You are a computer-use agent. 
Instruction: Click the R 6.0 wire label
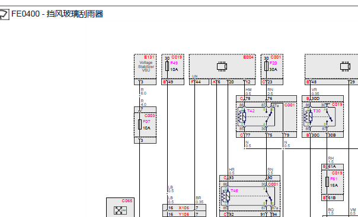tap(143, 92)
